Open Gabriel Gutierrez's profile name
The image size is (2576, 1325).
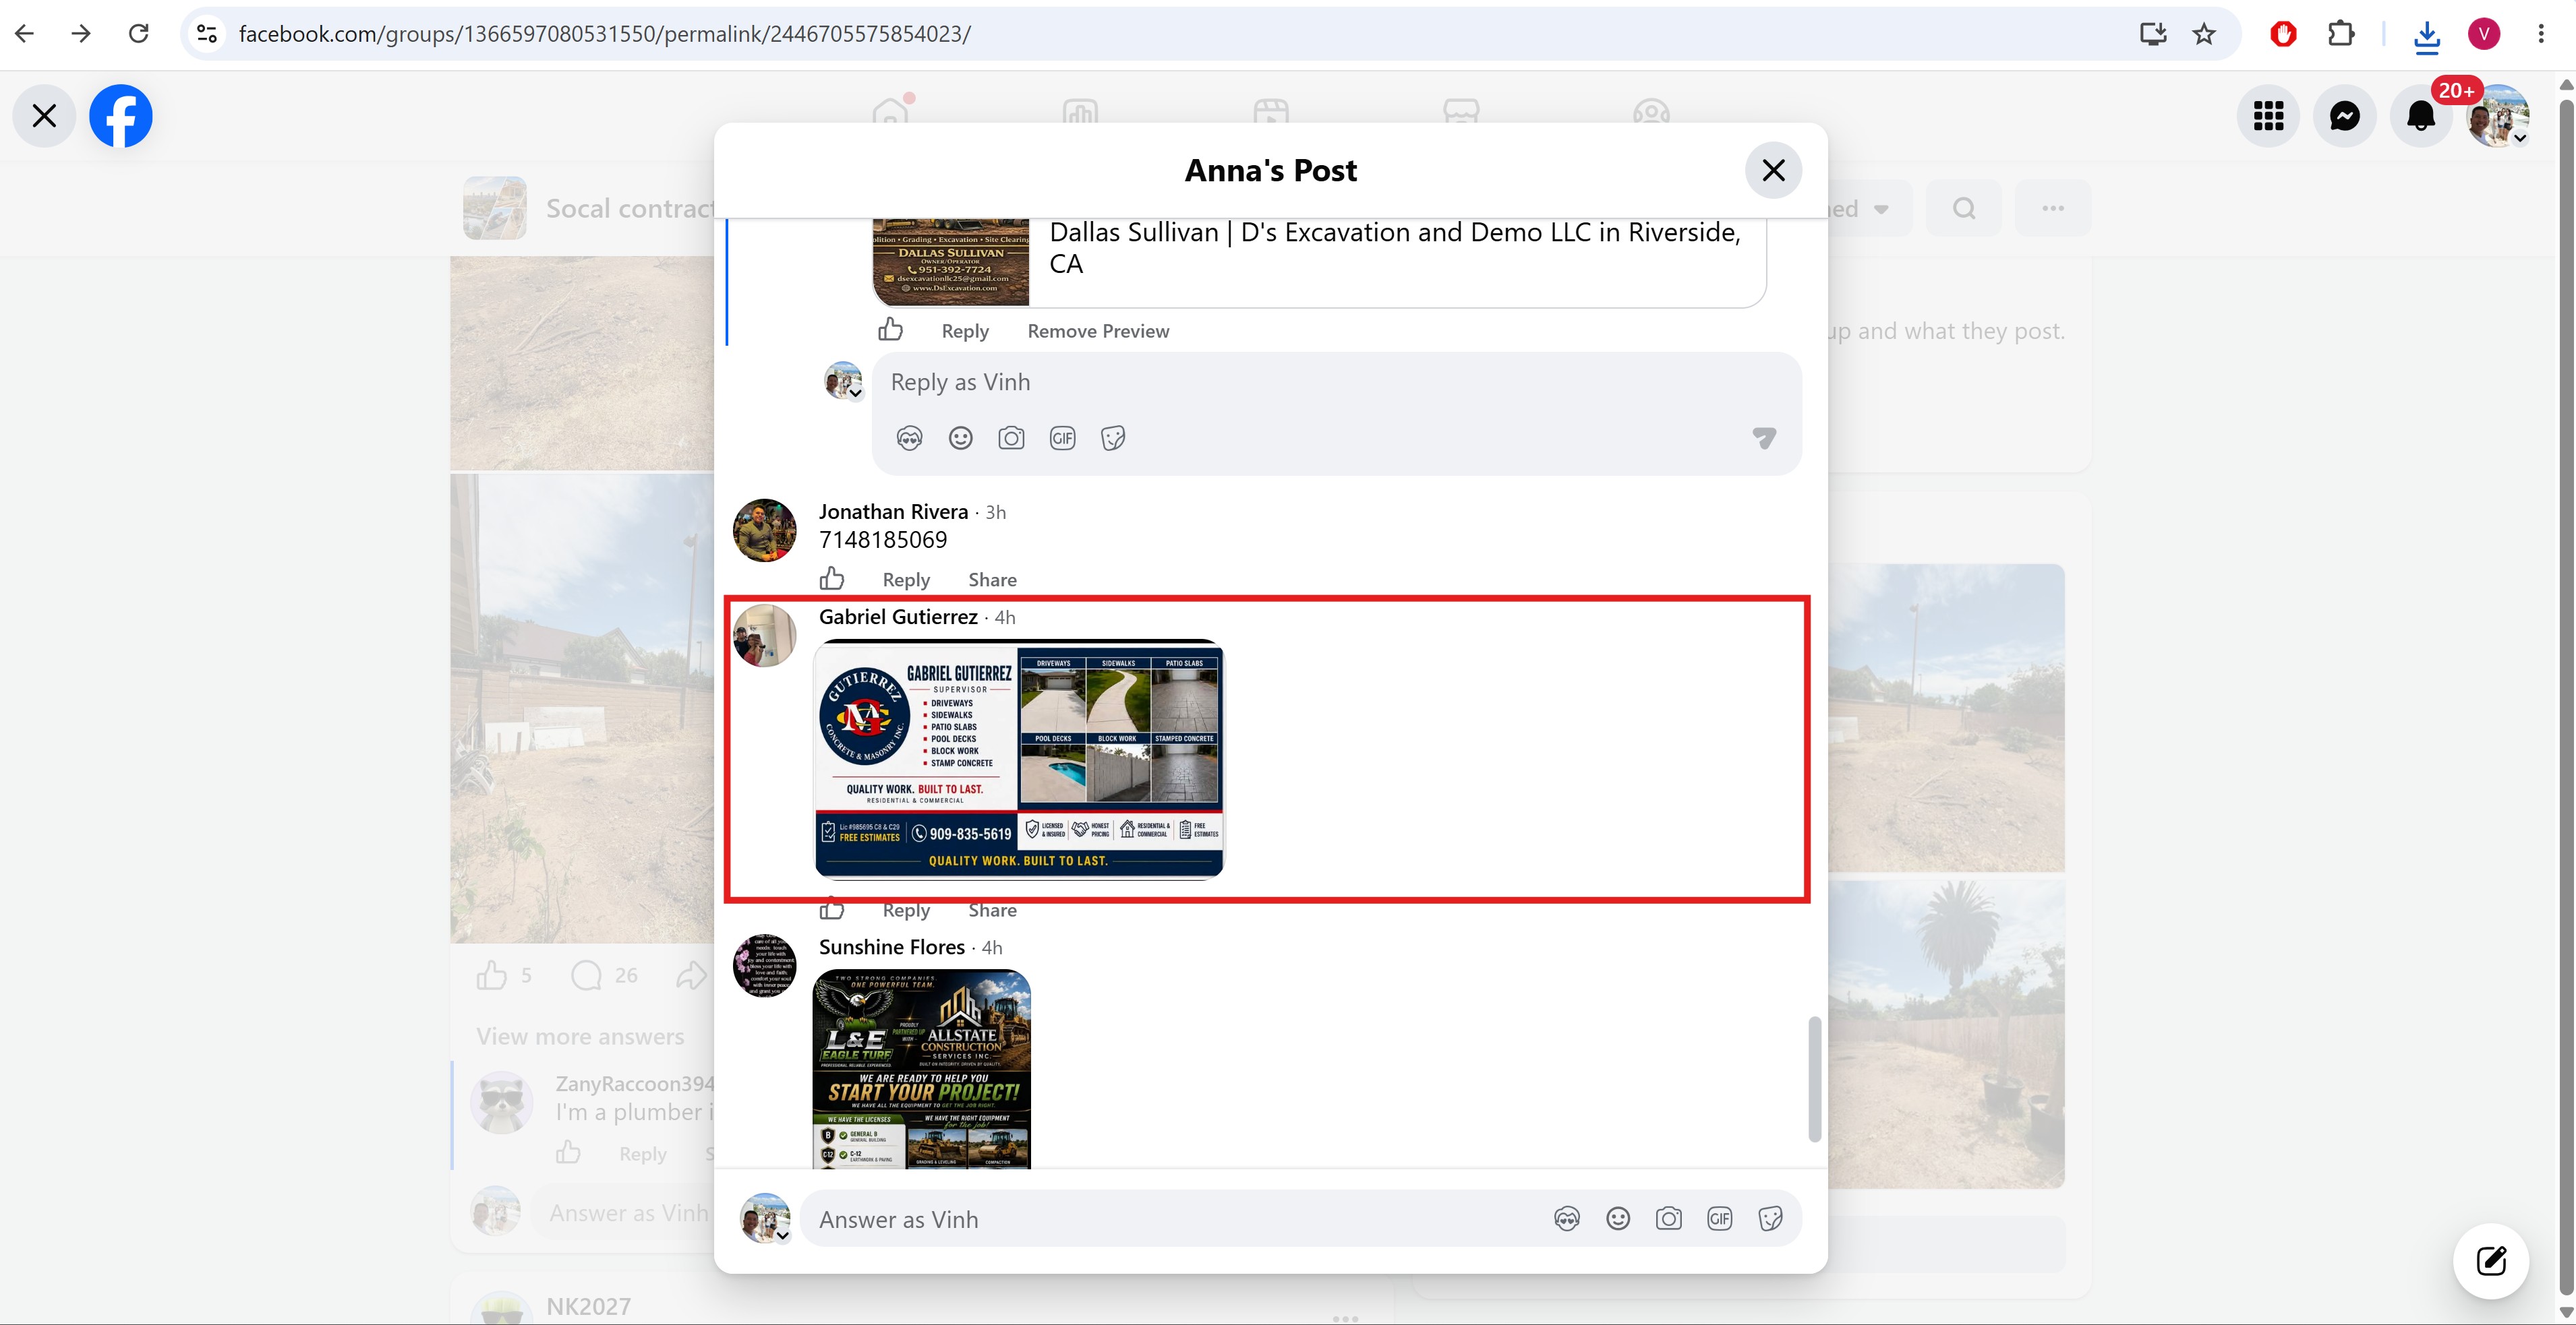click(x=898, y=617)
